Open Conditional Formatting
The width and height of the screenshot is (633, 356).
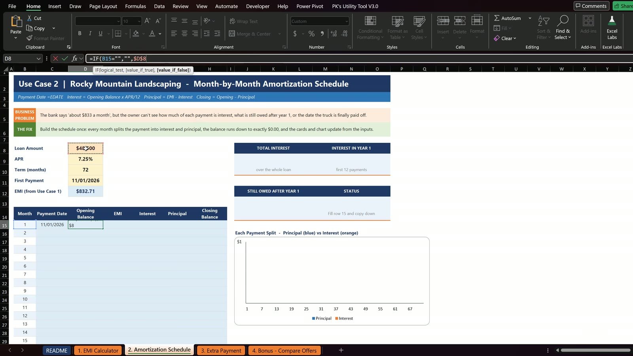[x=370, y=28]
